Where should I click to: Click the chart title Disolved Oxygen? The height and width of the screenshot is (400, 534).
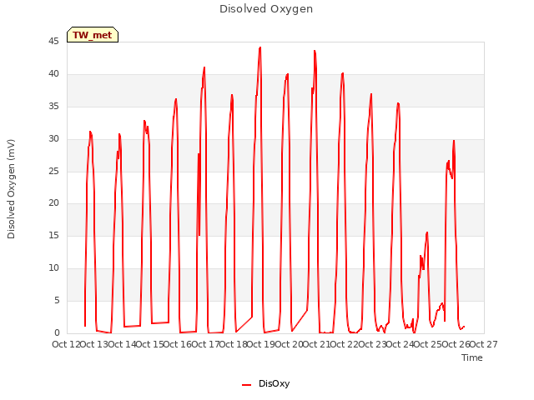(266, 9)
